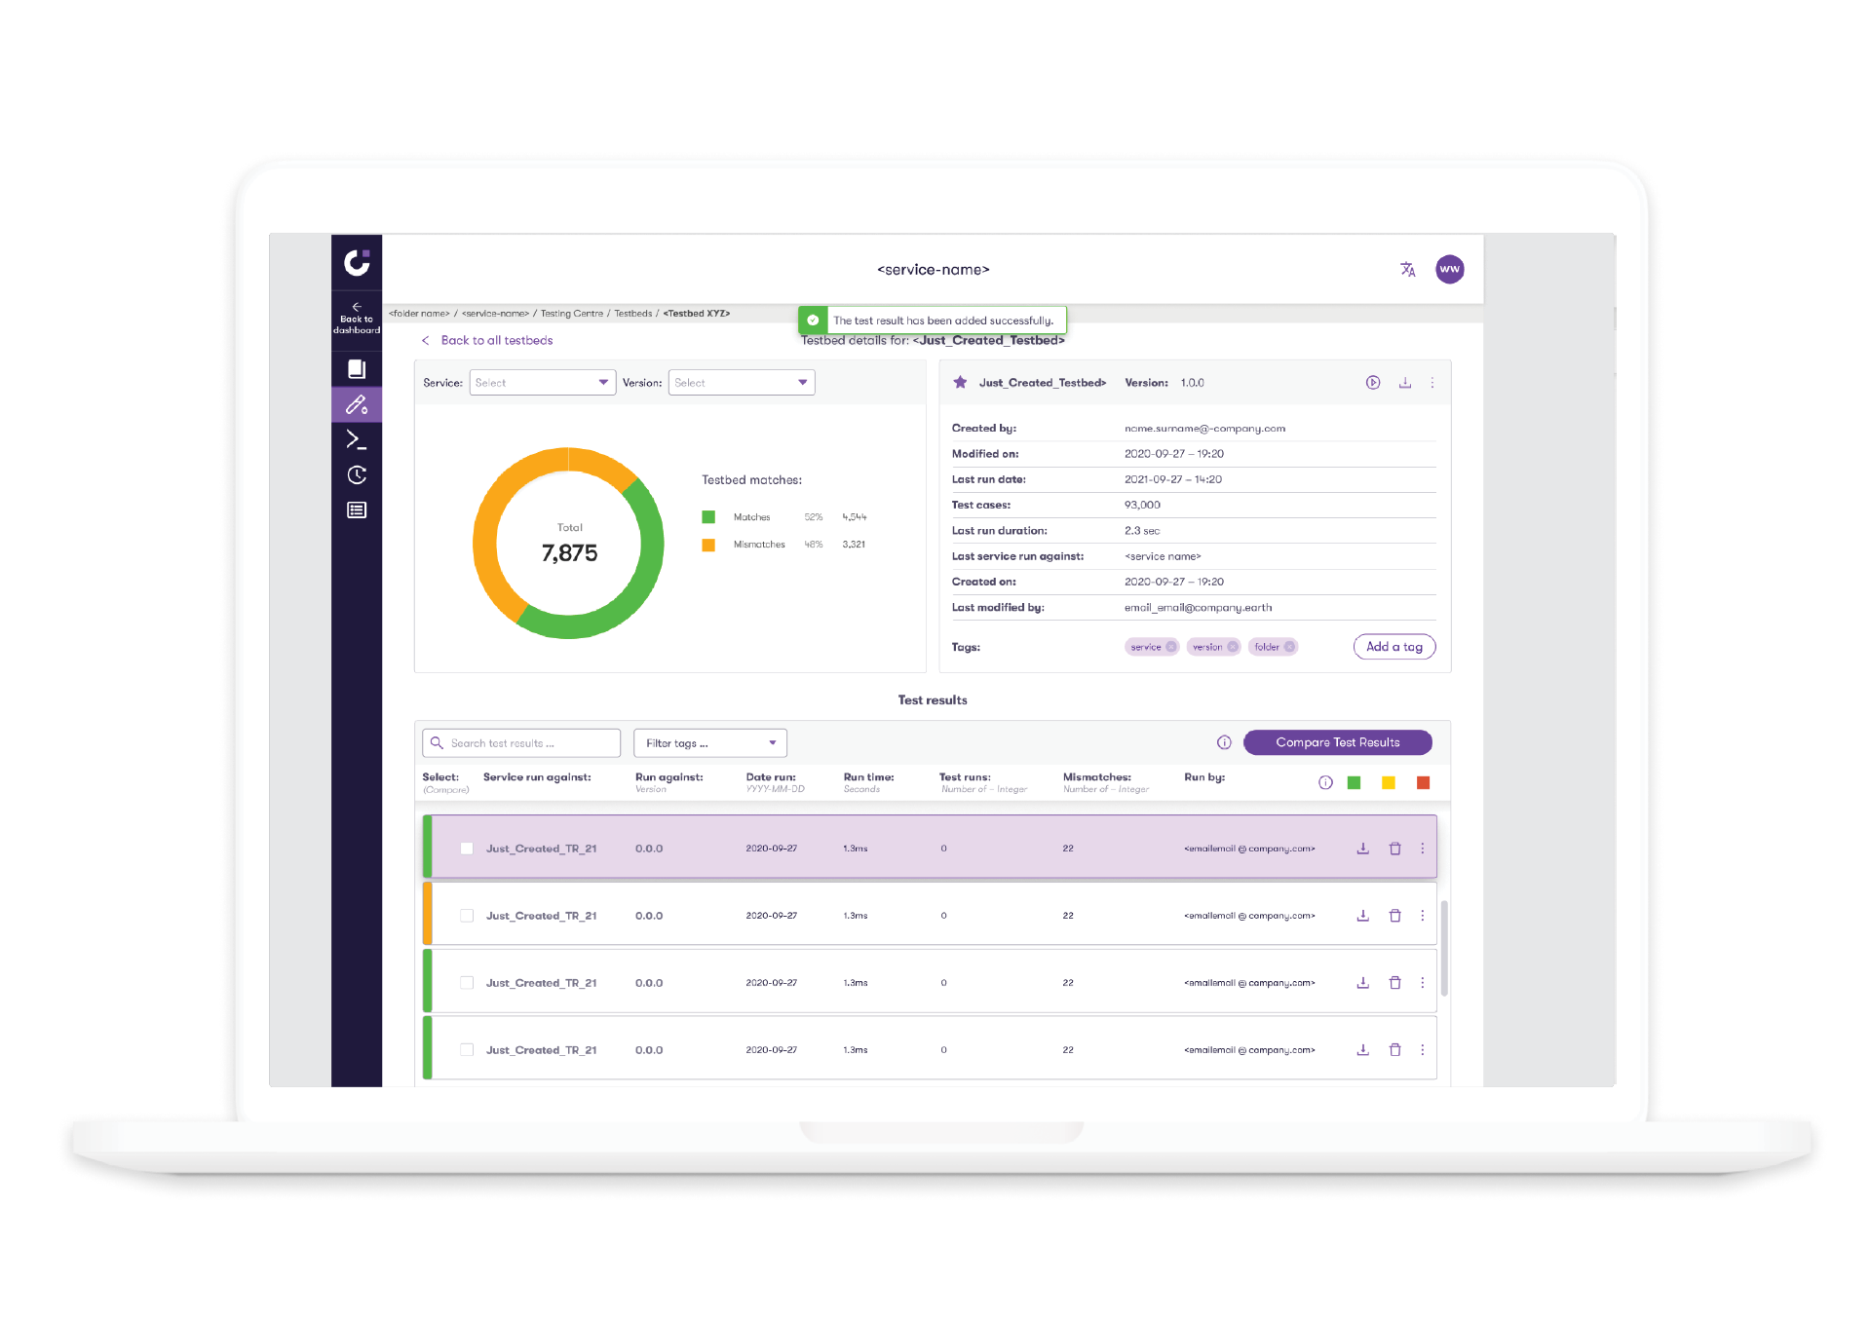Image resolution: width=1871 pixels, height=1322 pixels.
Task: Expand the Filter tags dropdown
Action: tap(710, 743)
